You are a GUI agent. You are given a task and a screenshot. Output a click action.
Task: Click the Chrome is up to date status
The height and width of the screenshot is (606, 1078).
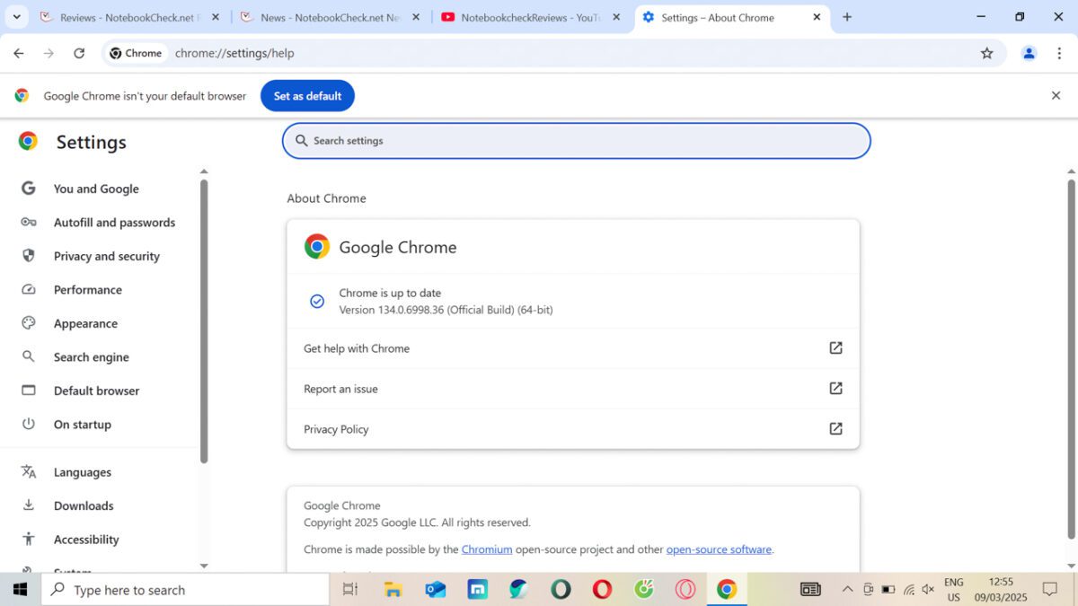390,293
